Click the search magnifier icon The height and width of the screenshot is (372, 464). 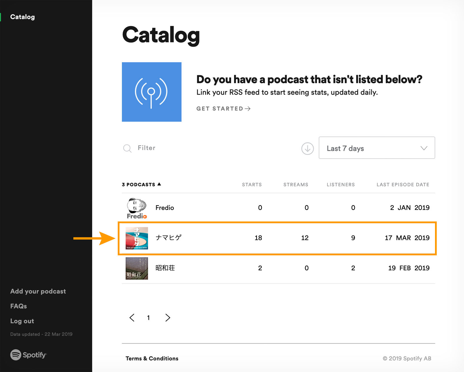point(127,148)
